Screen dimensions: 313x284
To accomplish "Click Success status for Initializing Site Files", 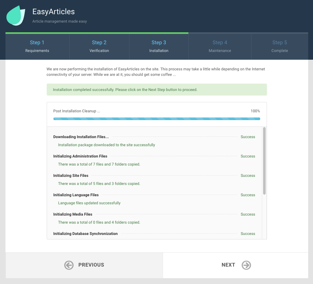I will (248, 176).
